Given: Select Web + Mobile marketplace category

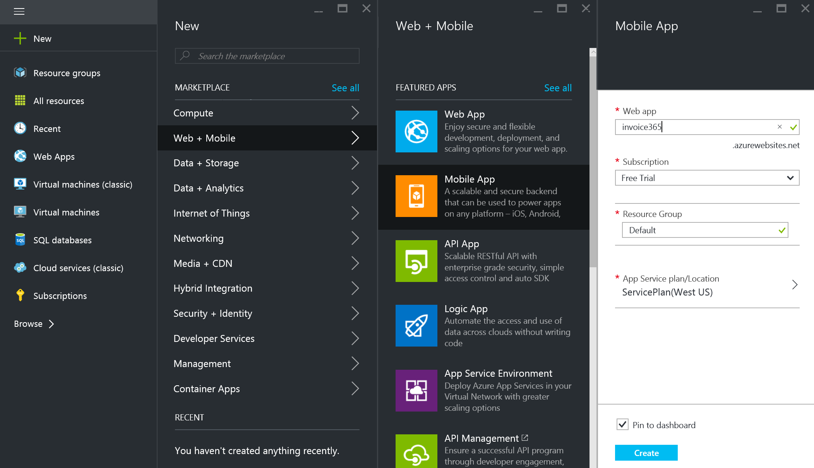Looking at the screenshot, I should 267,138.
